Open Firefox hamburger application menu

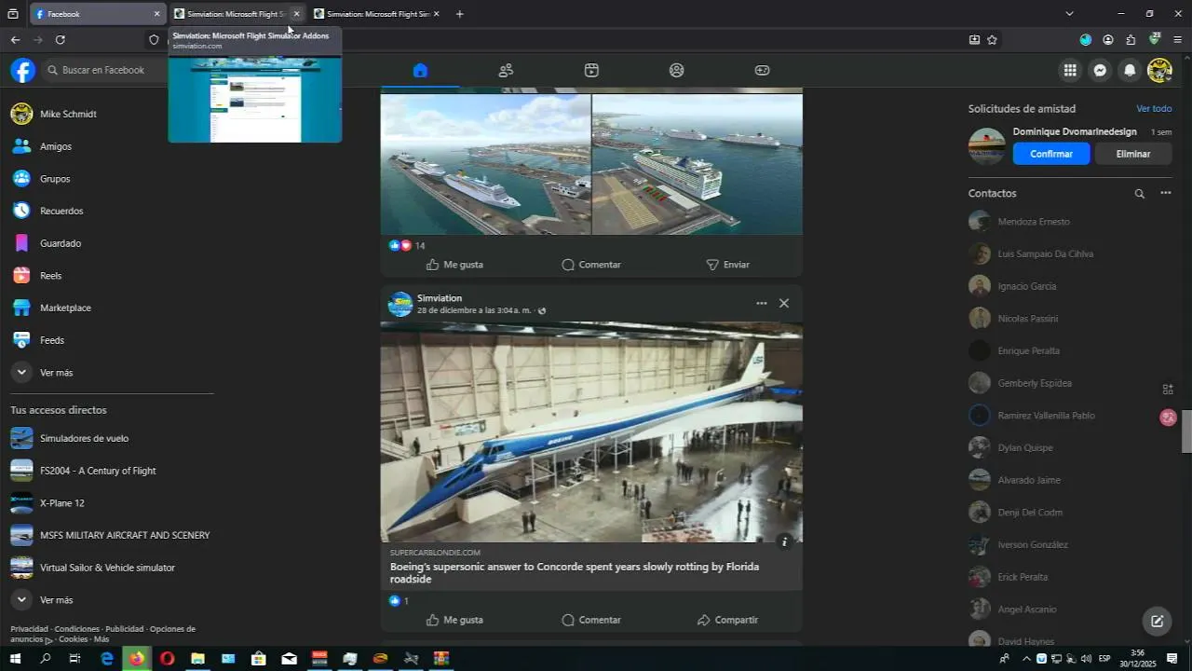click(x=1177, y=40)
